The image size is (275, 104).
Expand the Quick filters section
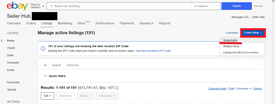55,76
